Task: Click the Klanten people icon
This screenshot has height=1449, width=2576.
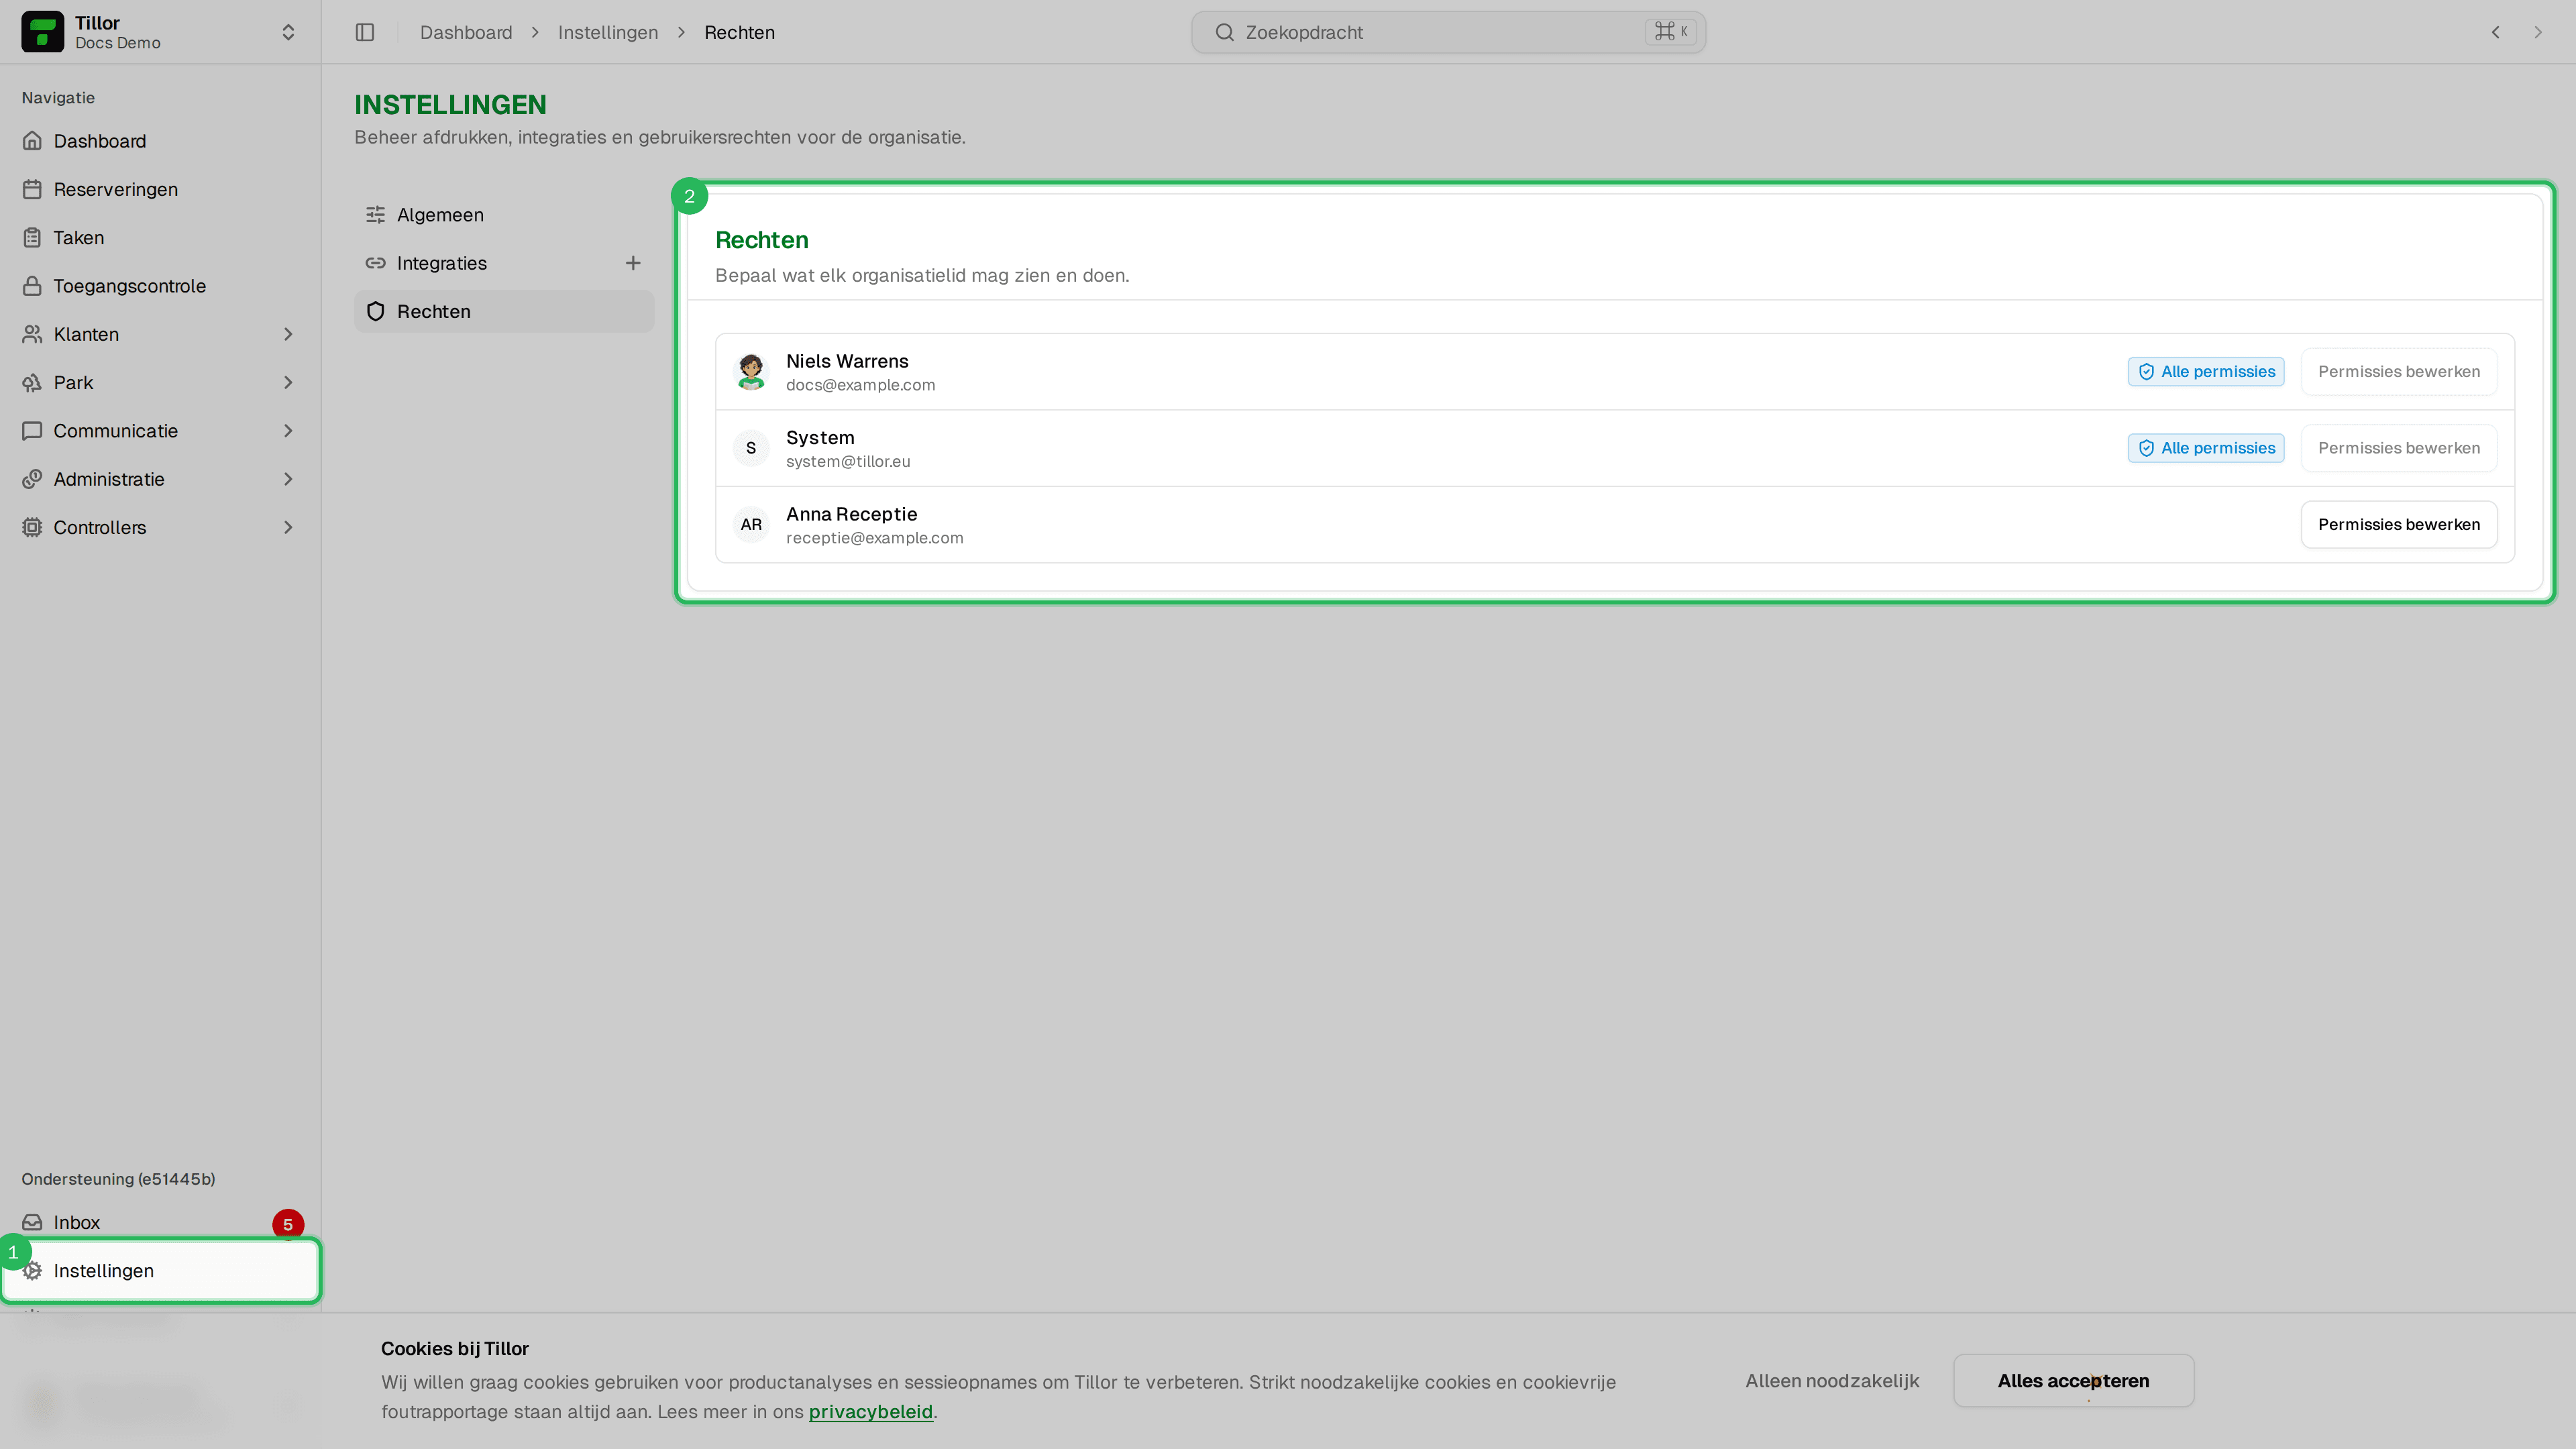Action: [x=32, y=334]
